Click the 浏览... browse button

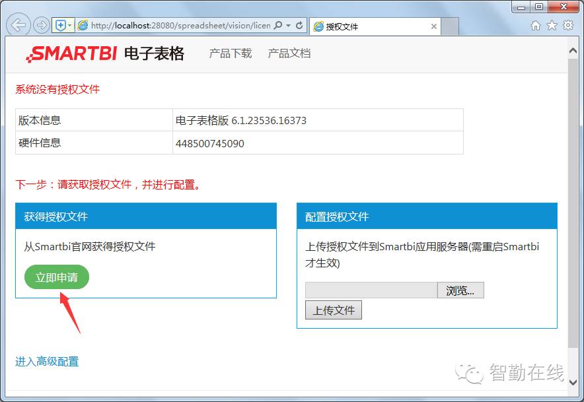[x=460, y=290]
